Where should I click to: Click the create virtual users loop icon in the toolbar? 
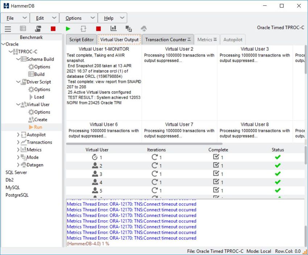pyautogui.click(x=83, y=29)
